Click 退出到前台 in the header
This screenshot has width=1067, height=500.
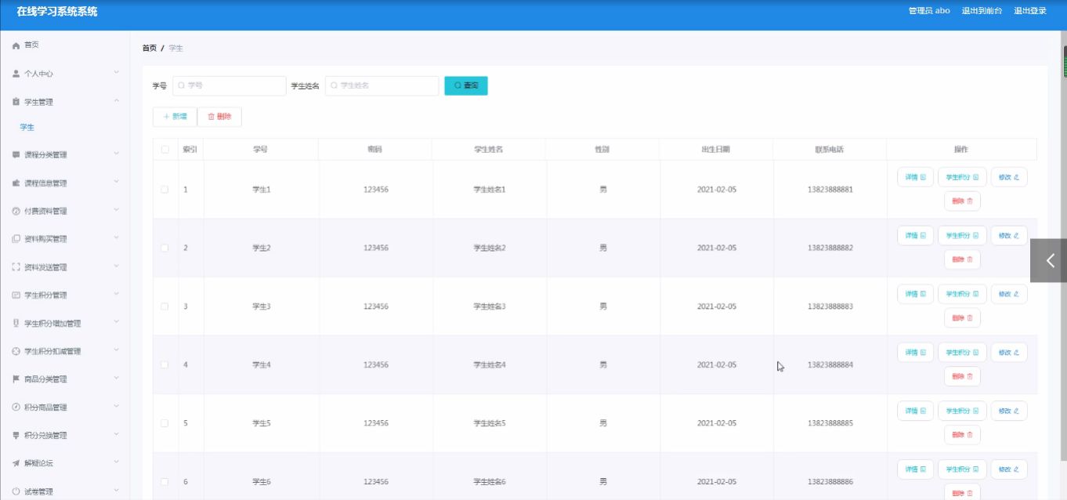click(x=982, y=11)
